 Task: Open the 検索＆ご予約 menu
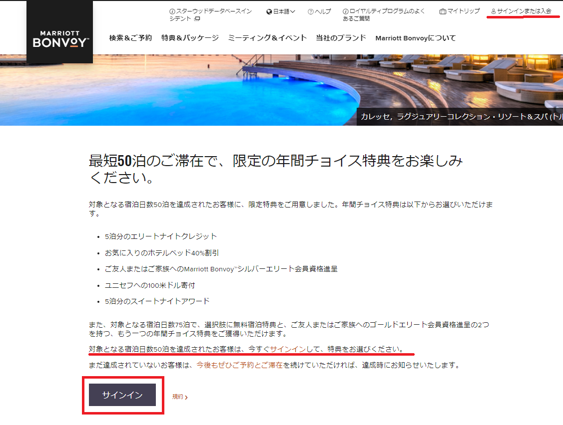point(130,38)
